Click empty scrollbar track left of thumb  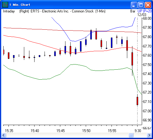67,135
